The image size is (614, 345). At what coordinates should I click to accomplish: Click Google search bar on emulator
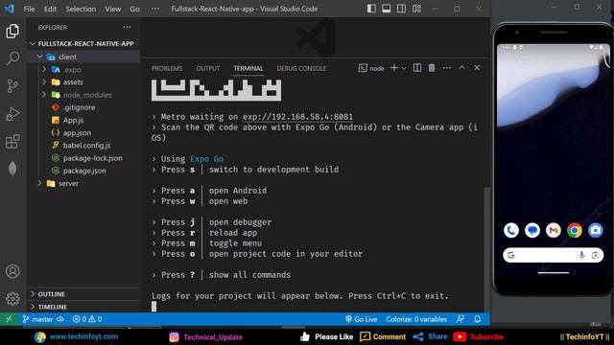(x=554, y=255)
